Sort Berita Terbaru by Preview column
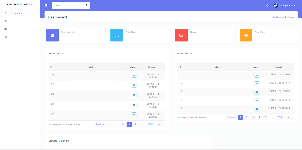The height and width of the screenshot is (150, 302). pos(134,67)
